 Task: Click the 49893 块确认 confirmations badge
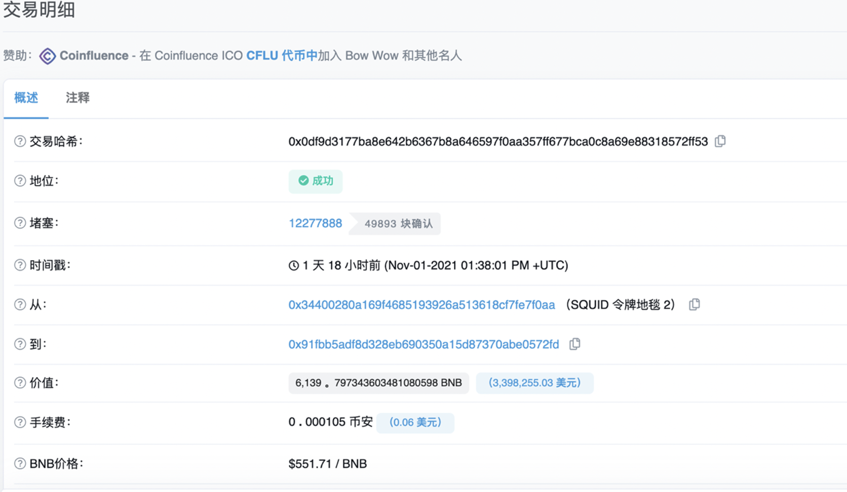click(x=398, y=224)
